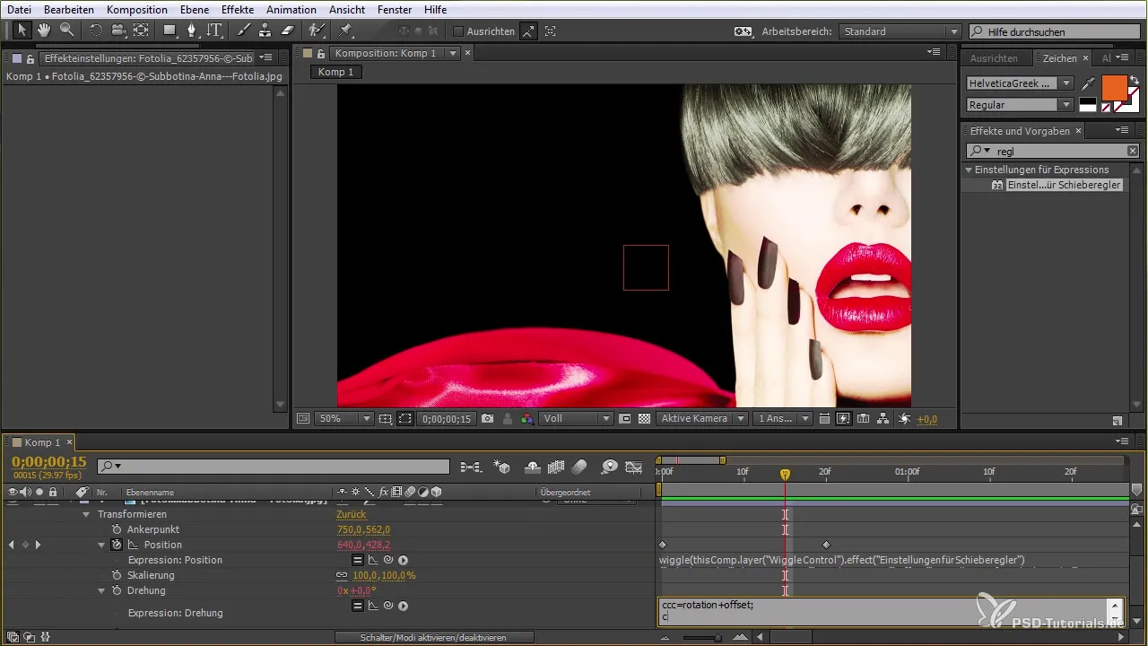Click the orange fill color swatch
The image size is (1148, 646).
[1113, 88]
